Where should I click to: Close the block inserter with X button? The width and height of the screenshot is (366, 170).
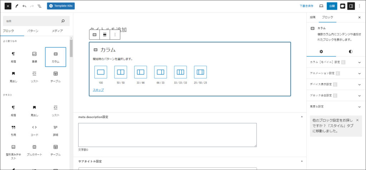8,6
